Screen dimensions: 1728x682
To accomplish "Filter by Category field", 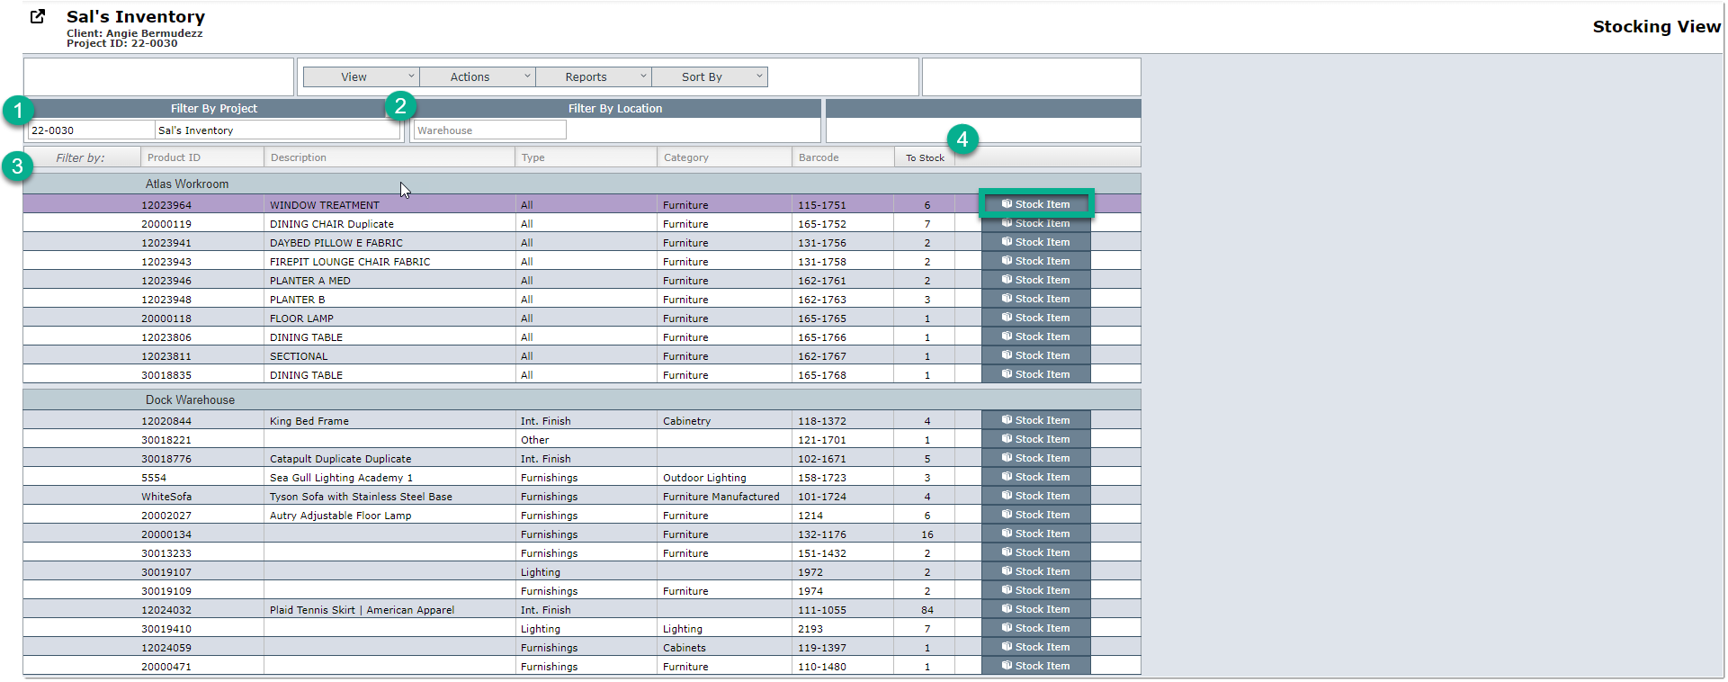I will pyautogui.click(x=725, y=157).
